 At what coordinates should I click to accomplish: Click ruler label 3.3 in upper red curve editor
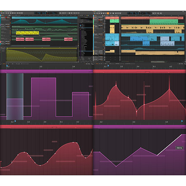(x=122, y=67)
